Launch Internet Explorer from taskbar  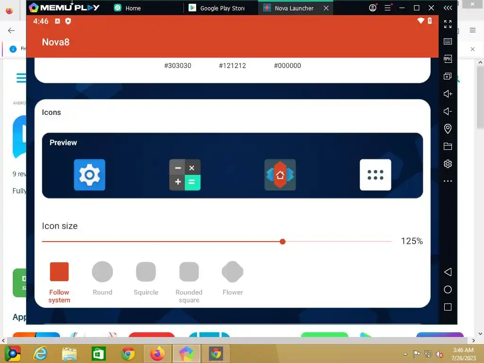tap(41, 354)
